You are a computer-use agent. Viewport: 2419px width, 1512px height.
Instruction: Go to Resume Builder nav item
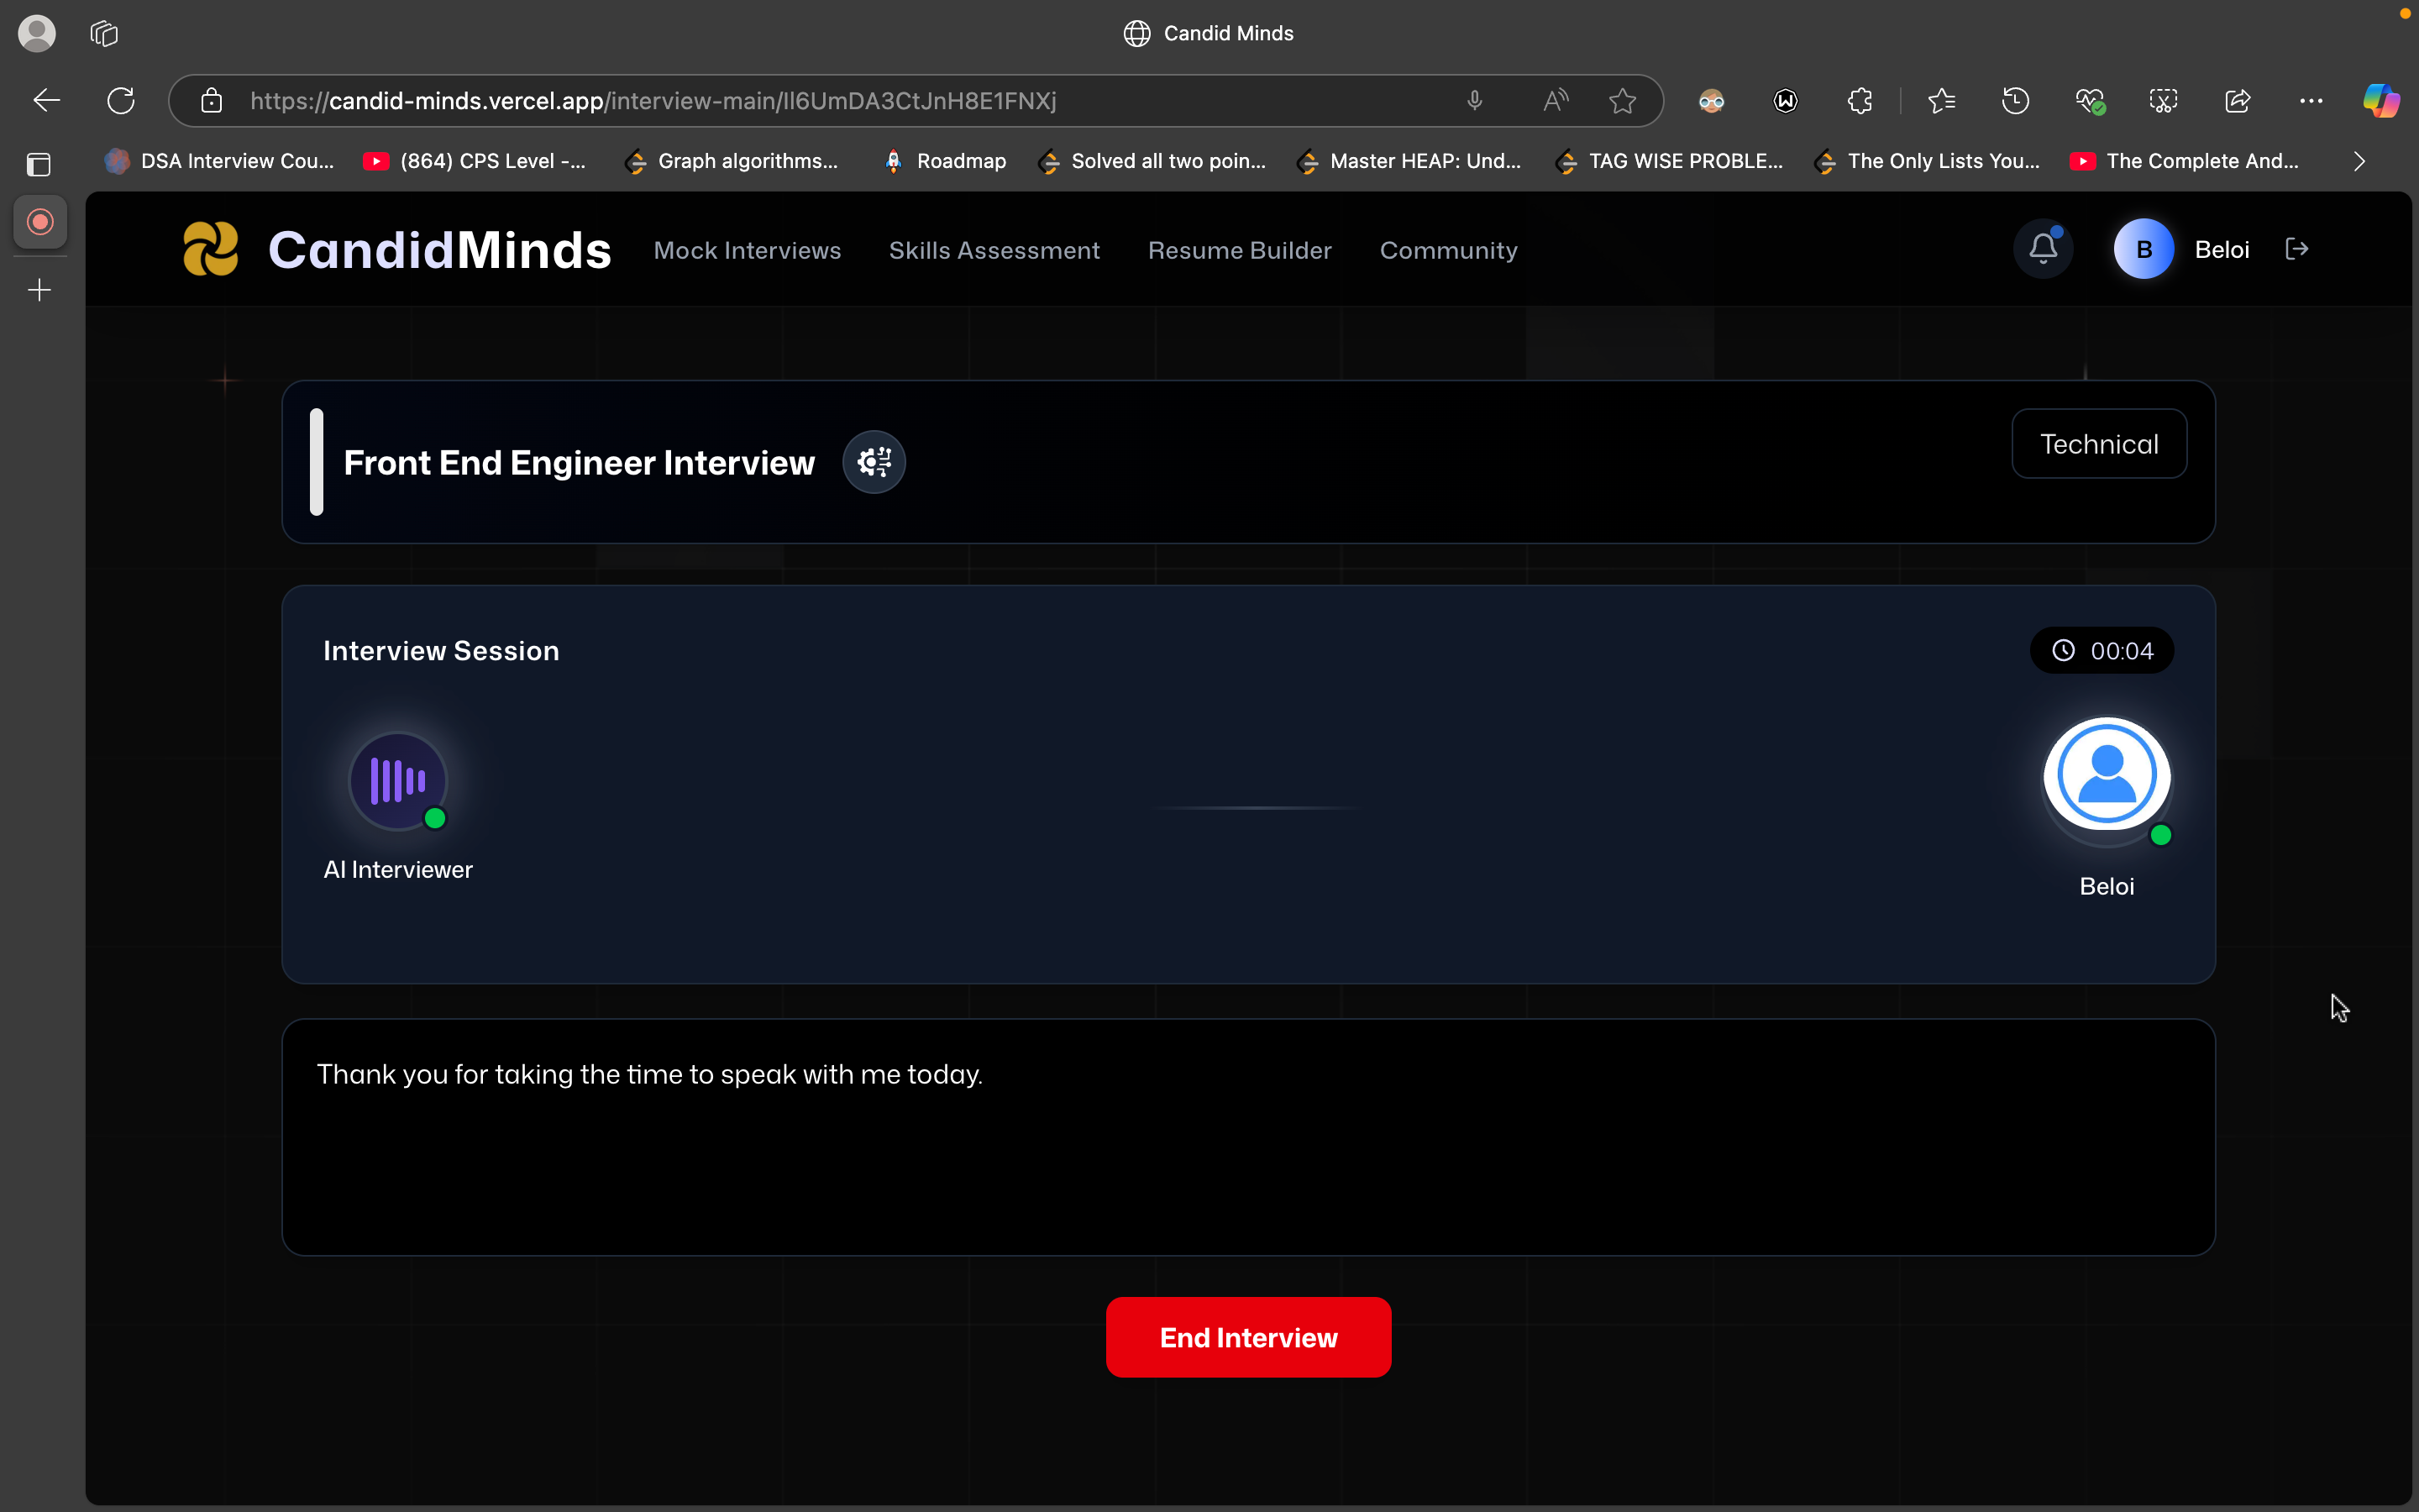click(1240, 250)
